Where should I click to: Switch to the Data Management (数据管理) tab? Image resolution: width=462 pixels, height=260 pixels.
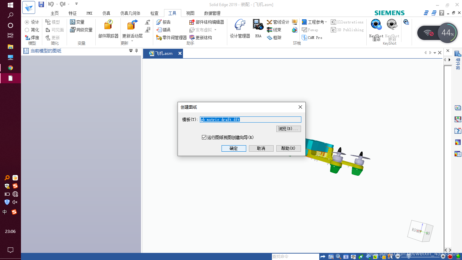pyautogui.click(x=212, y=13)
